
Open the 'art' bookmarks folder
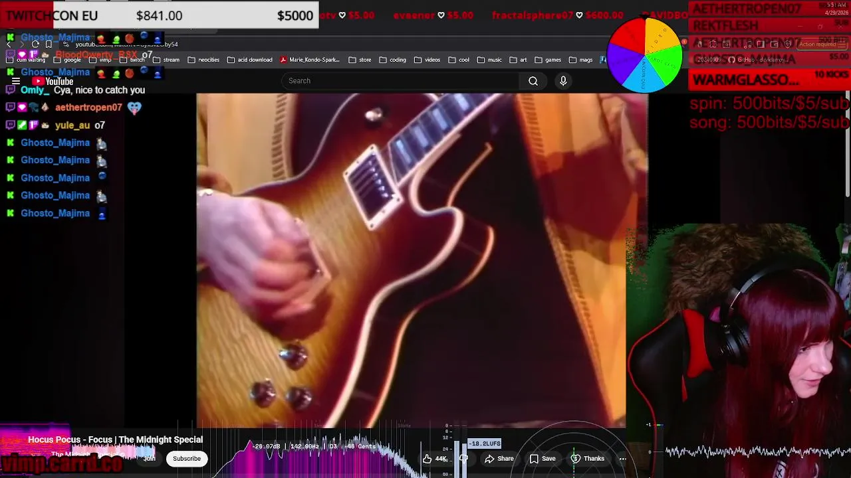pos(518,60)
